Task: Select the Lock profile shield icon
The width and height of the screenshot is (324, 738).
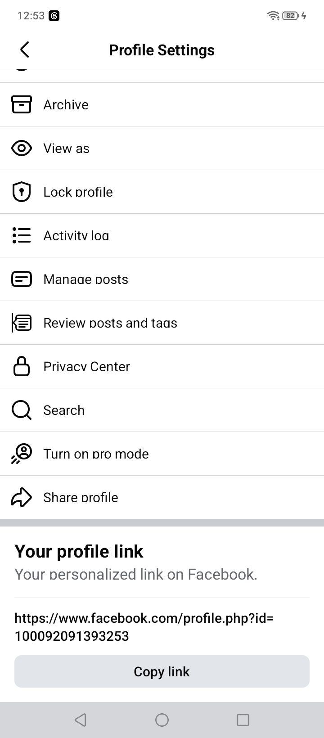Action: tap(21, 192)
